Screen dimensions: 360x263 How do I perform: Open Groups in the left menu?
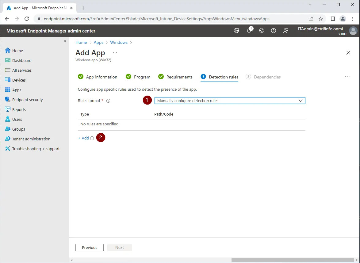[x=15, y=129]
